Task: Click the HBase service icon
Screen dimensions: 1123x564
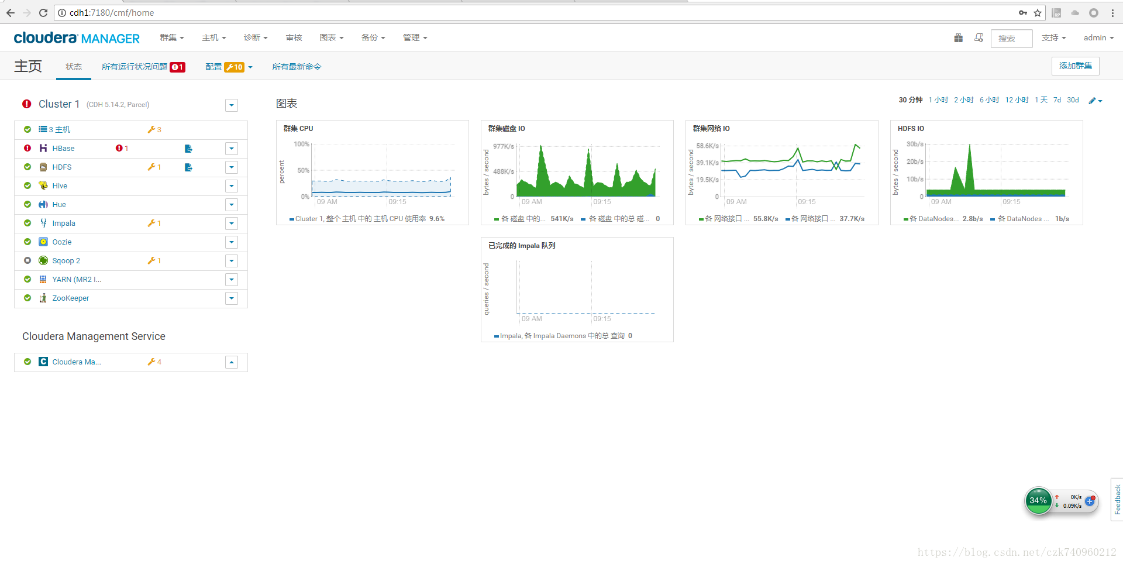Action: tap(43, 148)
